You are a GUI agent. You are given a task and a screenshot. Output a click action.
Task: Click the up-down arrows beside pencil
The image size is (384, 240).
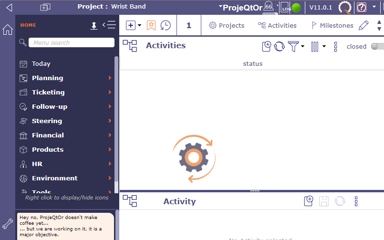point(379,25)
